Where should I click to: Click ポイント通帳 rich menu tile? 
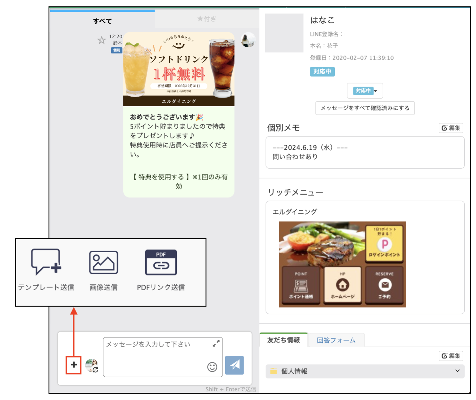pyautogui.click(x=301, y=285)
